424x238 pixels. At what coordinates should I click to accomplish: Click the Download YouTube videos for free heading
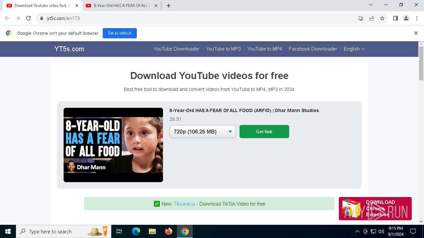(209, 76)
